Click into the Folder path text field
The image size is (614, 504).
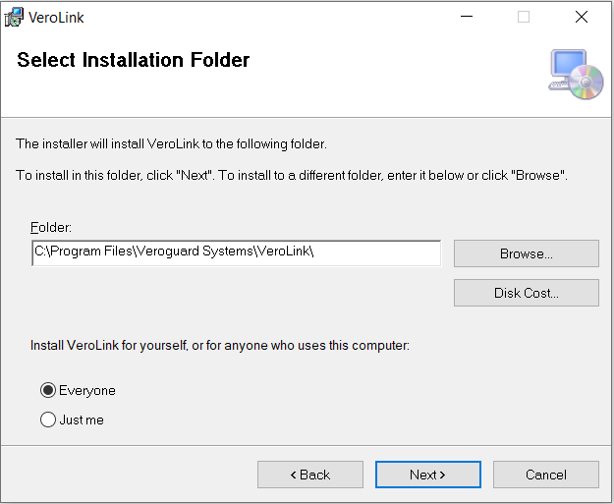point(236,252)
